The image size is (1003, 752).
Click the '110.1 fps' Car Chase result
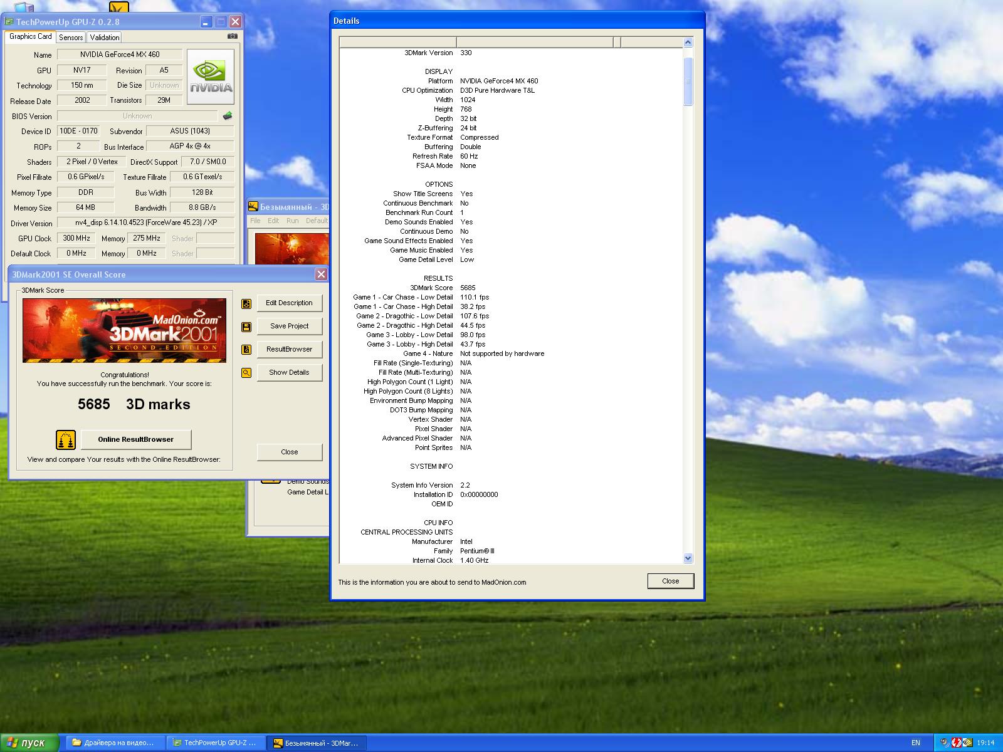pos(475,297)
